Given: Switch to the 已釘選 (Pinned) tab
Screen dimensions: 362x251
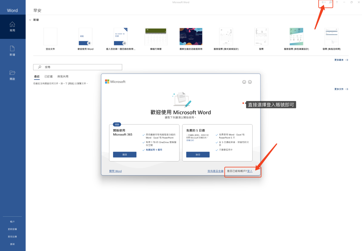Looking at the screenshot, I should tap(48, 76).
